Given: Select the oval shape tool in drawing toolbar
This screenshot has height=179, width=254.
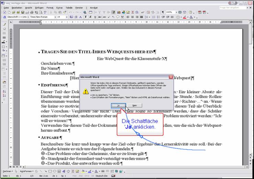Looking at the screenshot, I should 55,171.
